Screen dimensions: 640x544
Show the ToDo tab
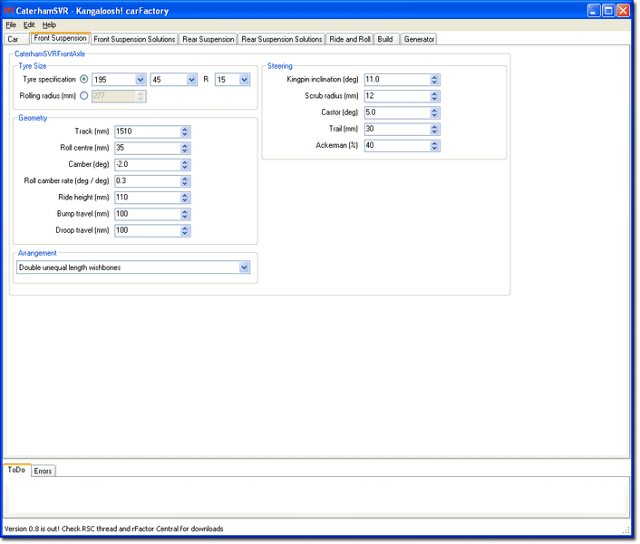[x=16, y=471]
